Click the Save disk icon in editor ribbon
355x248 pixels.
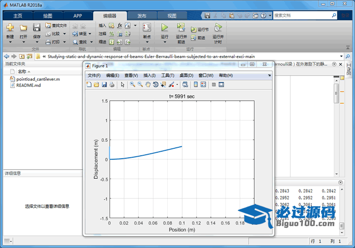[37, 27]
